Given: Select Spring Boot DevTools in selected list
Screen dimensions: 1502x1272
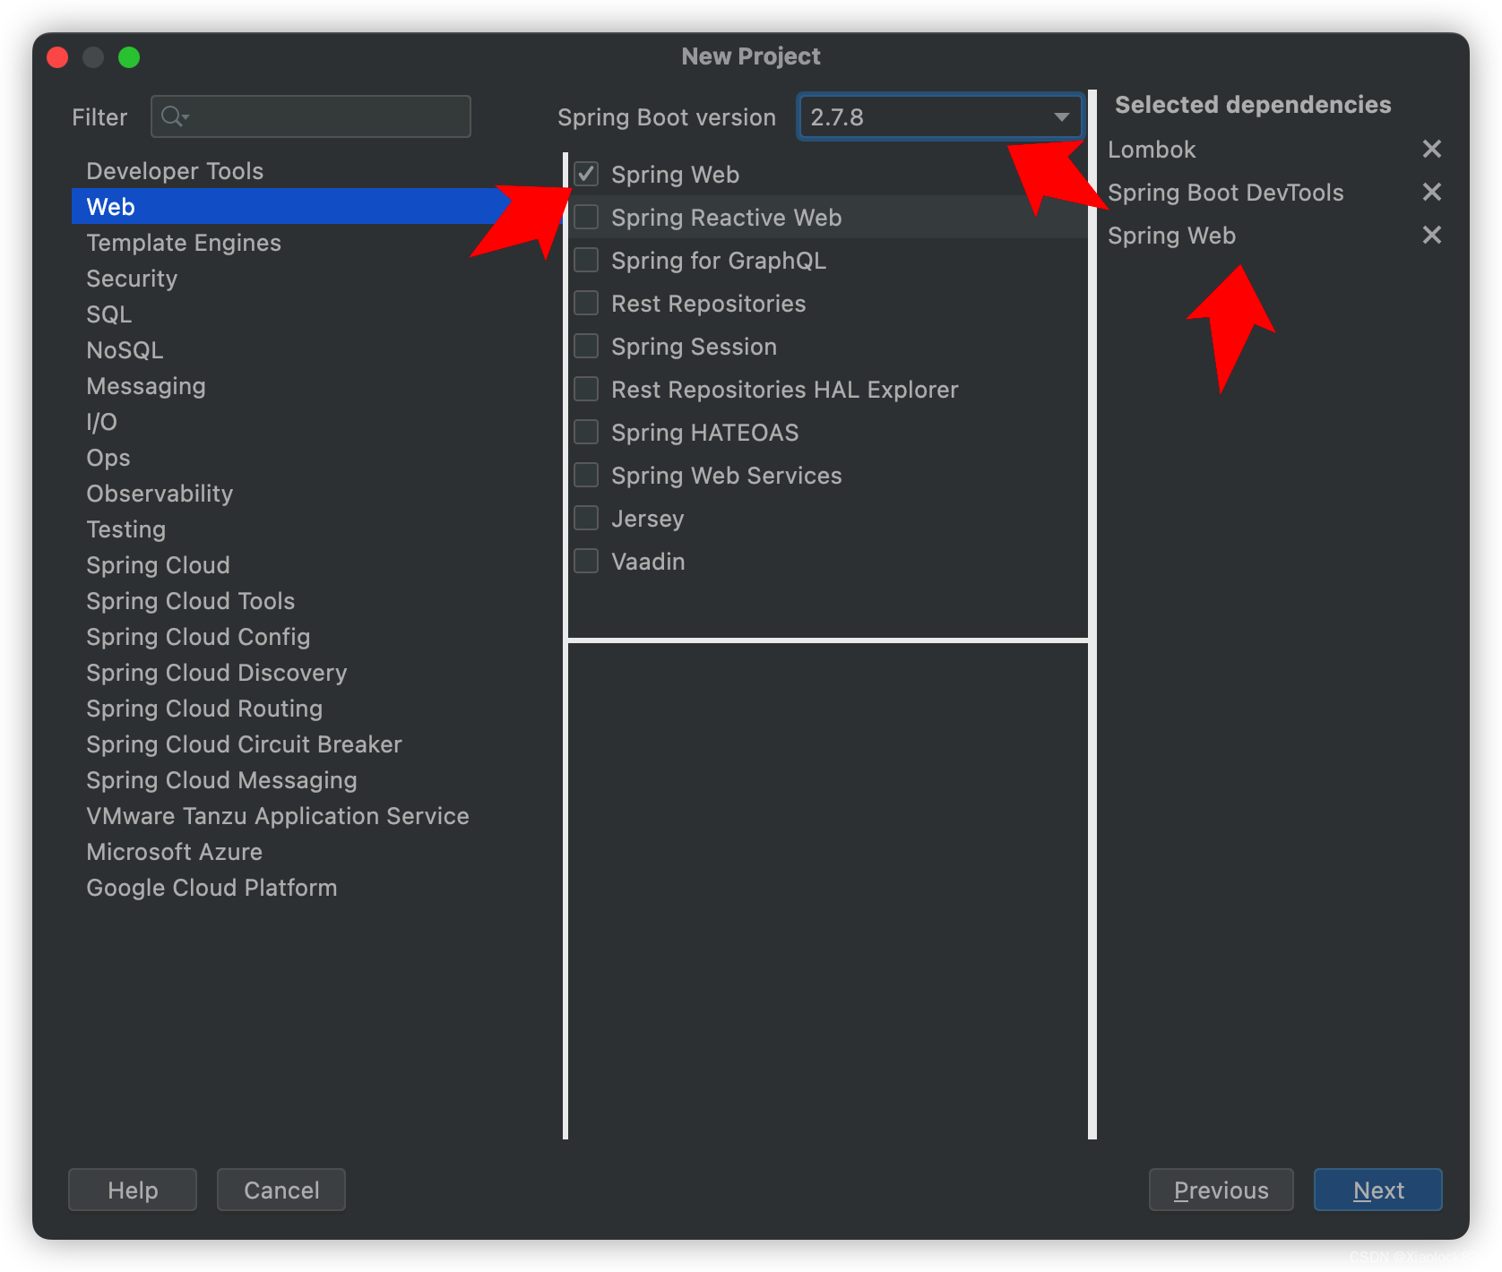Looking at the screenshot, I should [x=1226, y=193].
